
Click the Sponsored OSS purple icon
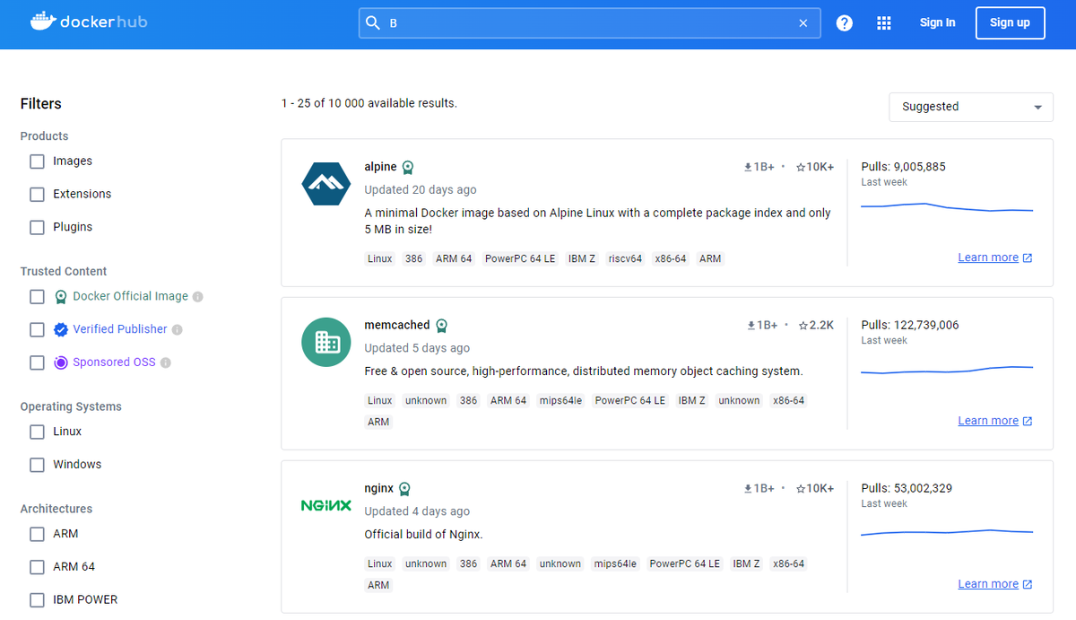pyautogui.click(x=60, y=363)
